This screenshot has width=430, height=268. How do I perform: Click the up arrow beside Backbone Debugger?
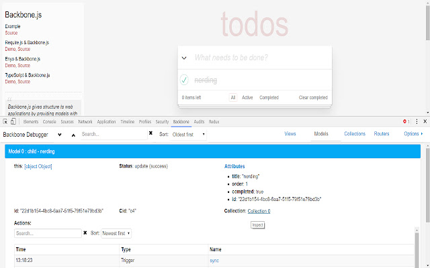[x=73, y=135]
